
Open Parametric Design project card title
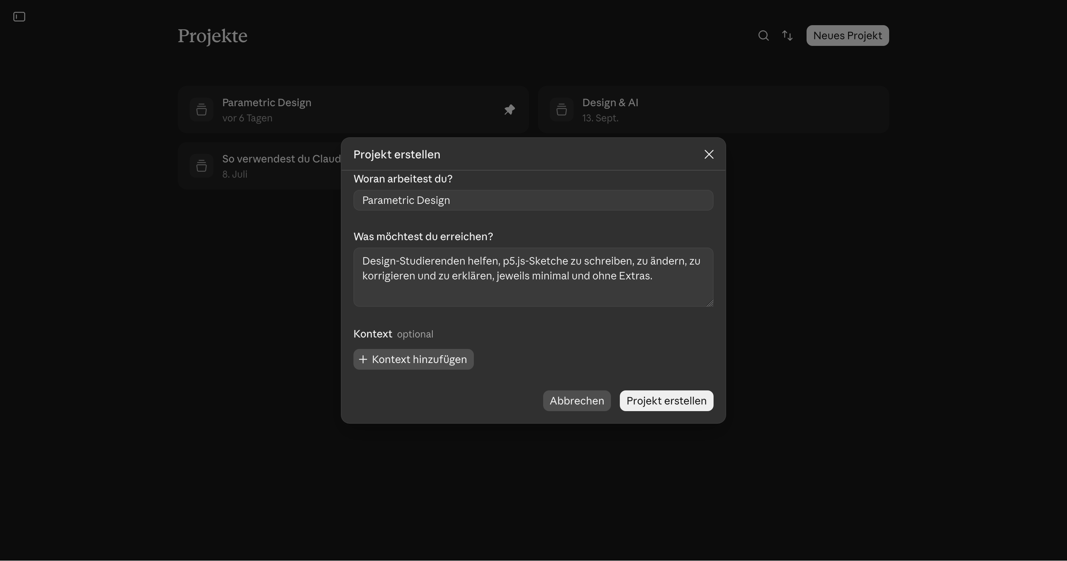click(266, 103)
